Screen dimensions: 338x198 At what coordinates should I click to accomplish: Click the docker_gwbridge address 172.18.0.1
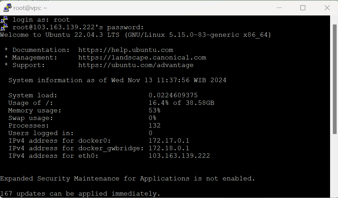click(x=169, y=148)
